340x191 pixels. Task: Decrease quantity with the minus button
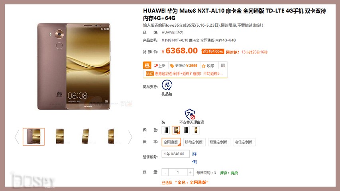coord(165,172)
